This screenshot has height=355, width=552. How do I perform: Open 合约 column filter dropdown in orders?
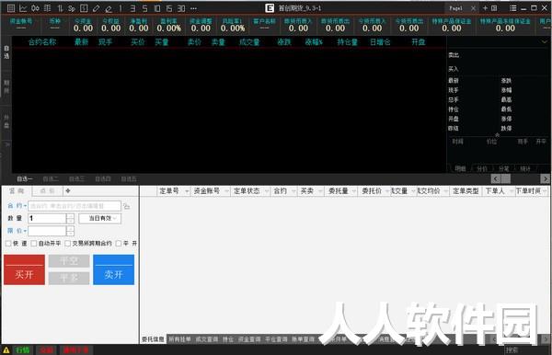(x=293, y=191)
